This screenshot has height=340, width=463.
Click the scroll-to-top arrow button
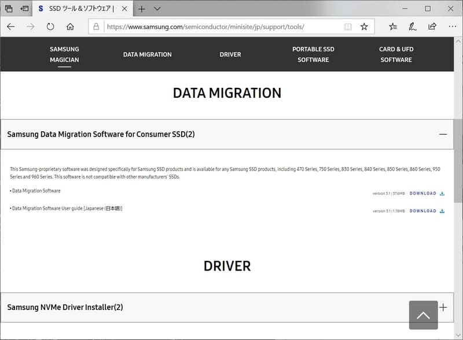pos(423,314)
